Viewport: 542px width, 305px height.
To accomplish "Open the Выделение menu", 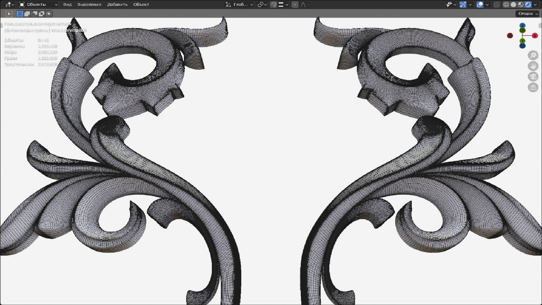I will [89, 5].
